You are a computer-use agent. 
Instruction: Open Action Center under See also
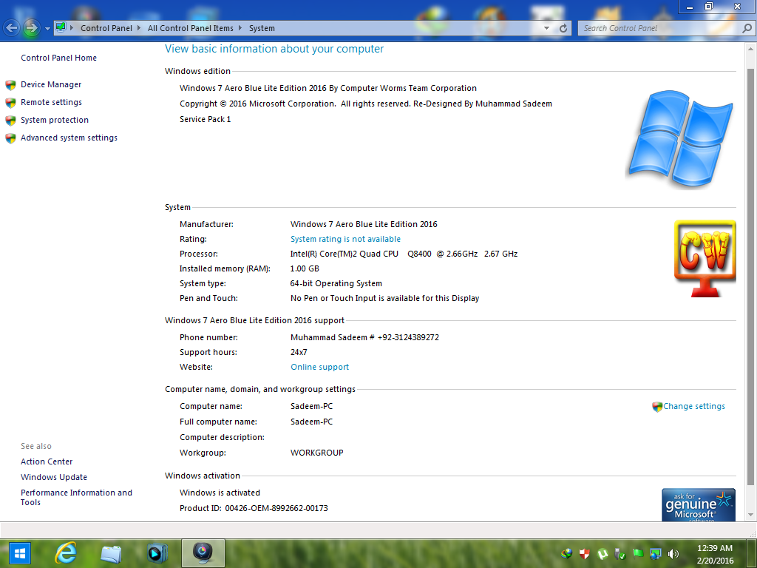(x=47, y=461)
